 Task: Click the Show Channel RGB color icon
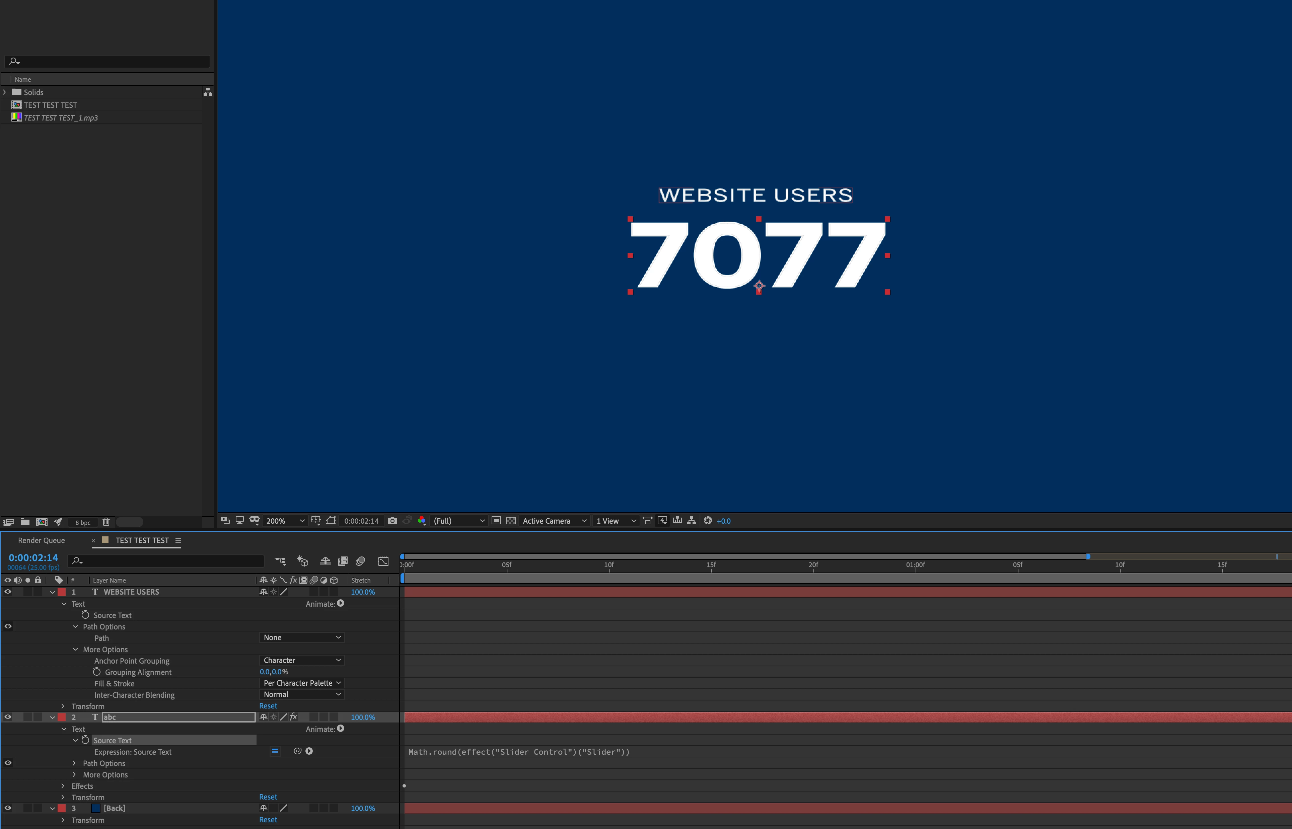[x=422, y=521]
